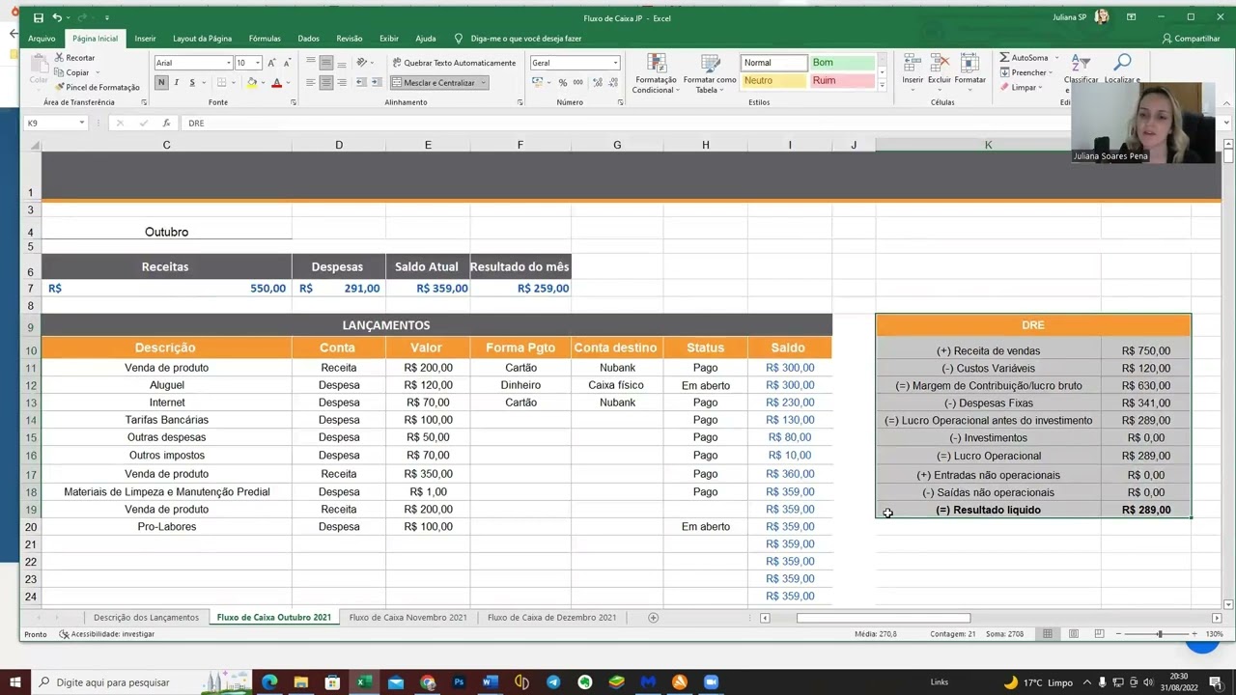1236x695 pixels.
Task: Apply thousands separator number format
Action: [x=577, y=83]
